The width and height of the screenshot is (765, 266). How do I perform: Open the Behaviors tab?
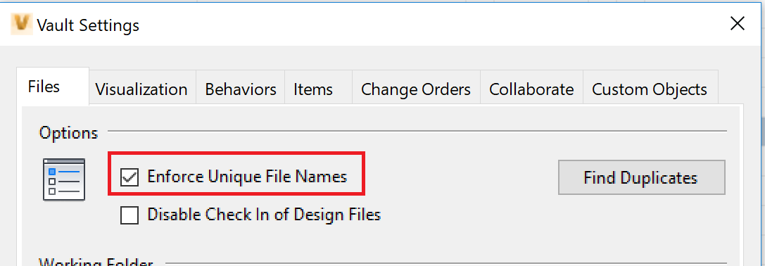pos(241,89)
